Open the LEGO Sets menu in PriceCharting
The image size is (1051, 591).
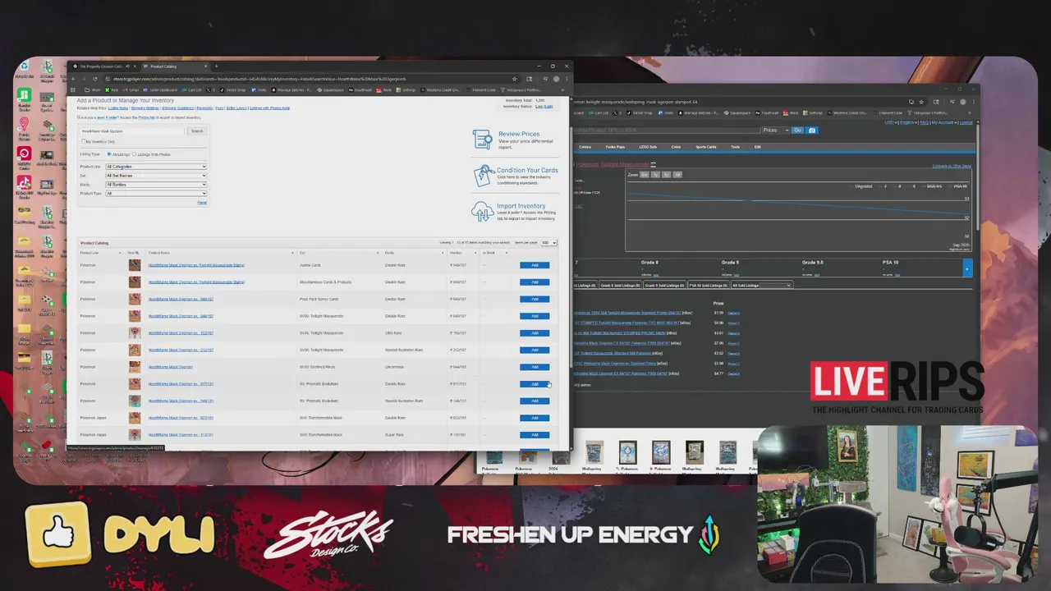(648, 147)
